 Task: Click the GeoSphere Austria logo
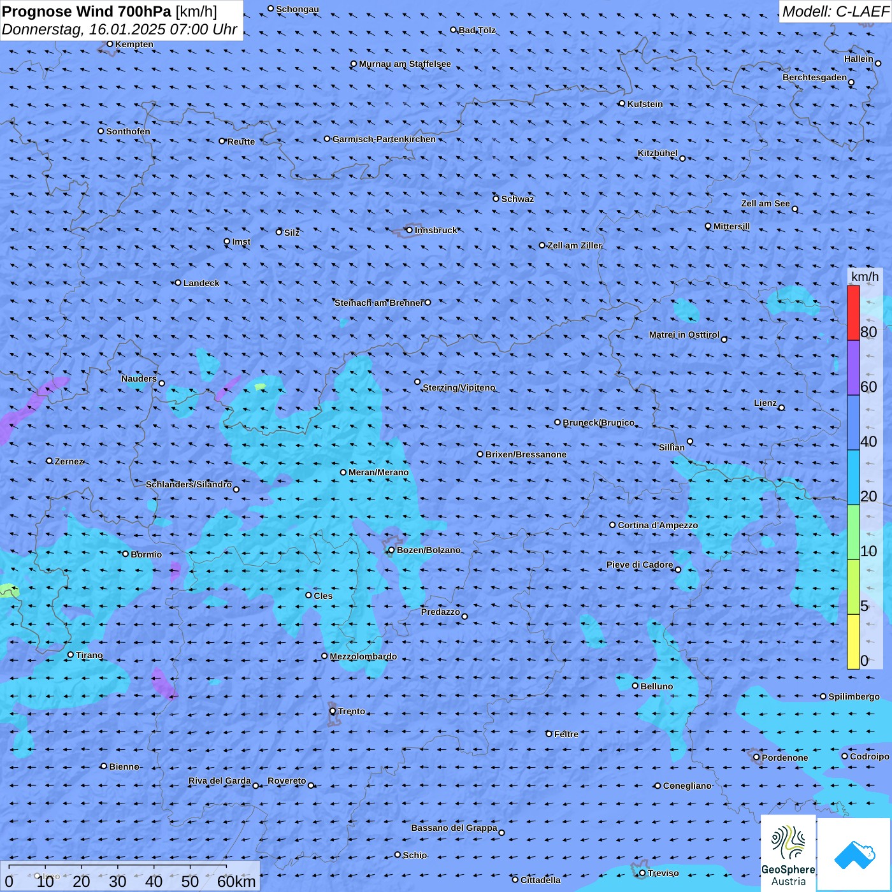788,853
